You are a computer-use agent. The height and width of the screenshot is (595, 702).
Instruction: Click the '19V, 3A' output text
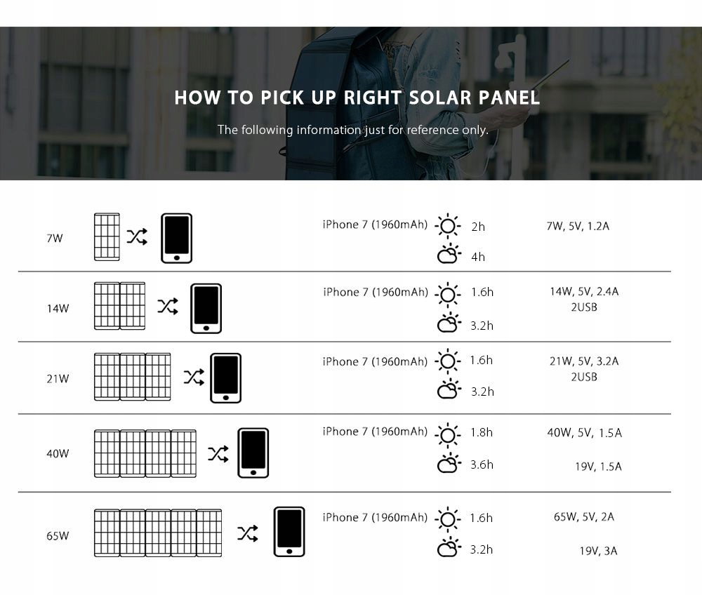click(598, 551)
